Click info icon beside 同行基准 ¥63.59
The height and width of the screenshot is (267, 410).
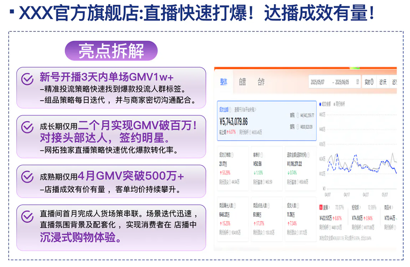pyautogui.click(x=263, y=182)
